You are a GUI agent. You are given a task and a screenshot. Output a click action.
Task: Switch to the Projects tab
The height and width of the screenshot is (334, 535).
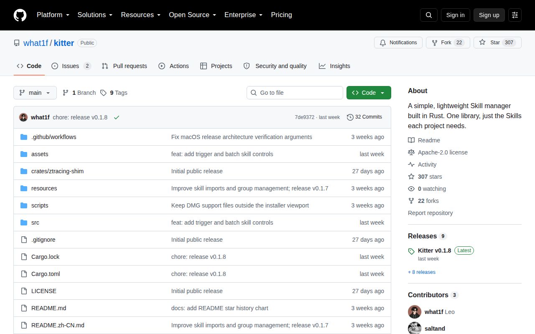tap(216, 66)
